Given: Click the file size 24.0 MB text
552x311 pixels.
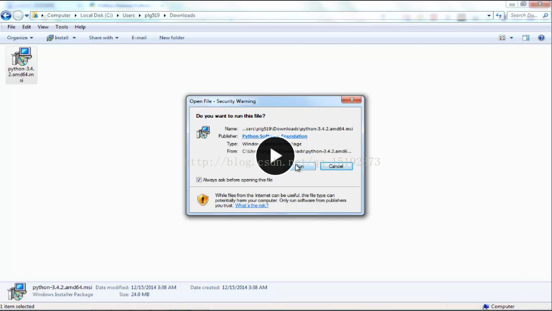Looking at the screenshot, I should (140, 294).
